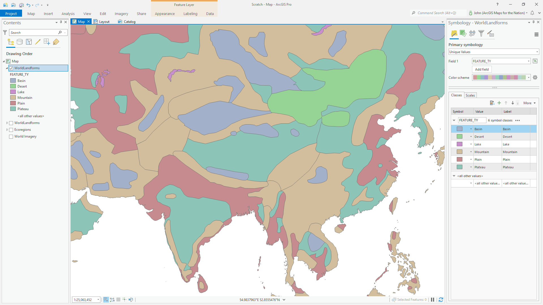Screen dimensions: 543x305
Task: Pause drawing using status bar pause icon
Action: pos(432,300)
